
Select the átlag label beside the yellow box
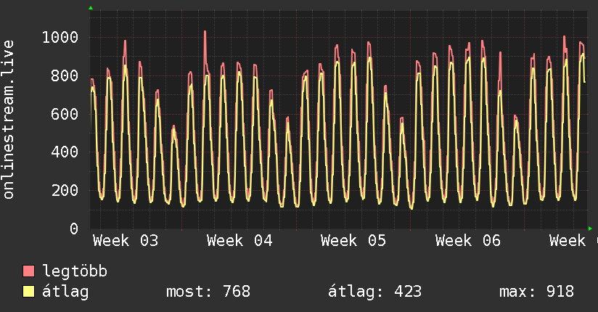point(65,292)
